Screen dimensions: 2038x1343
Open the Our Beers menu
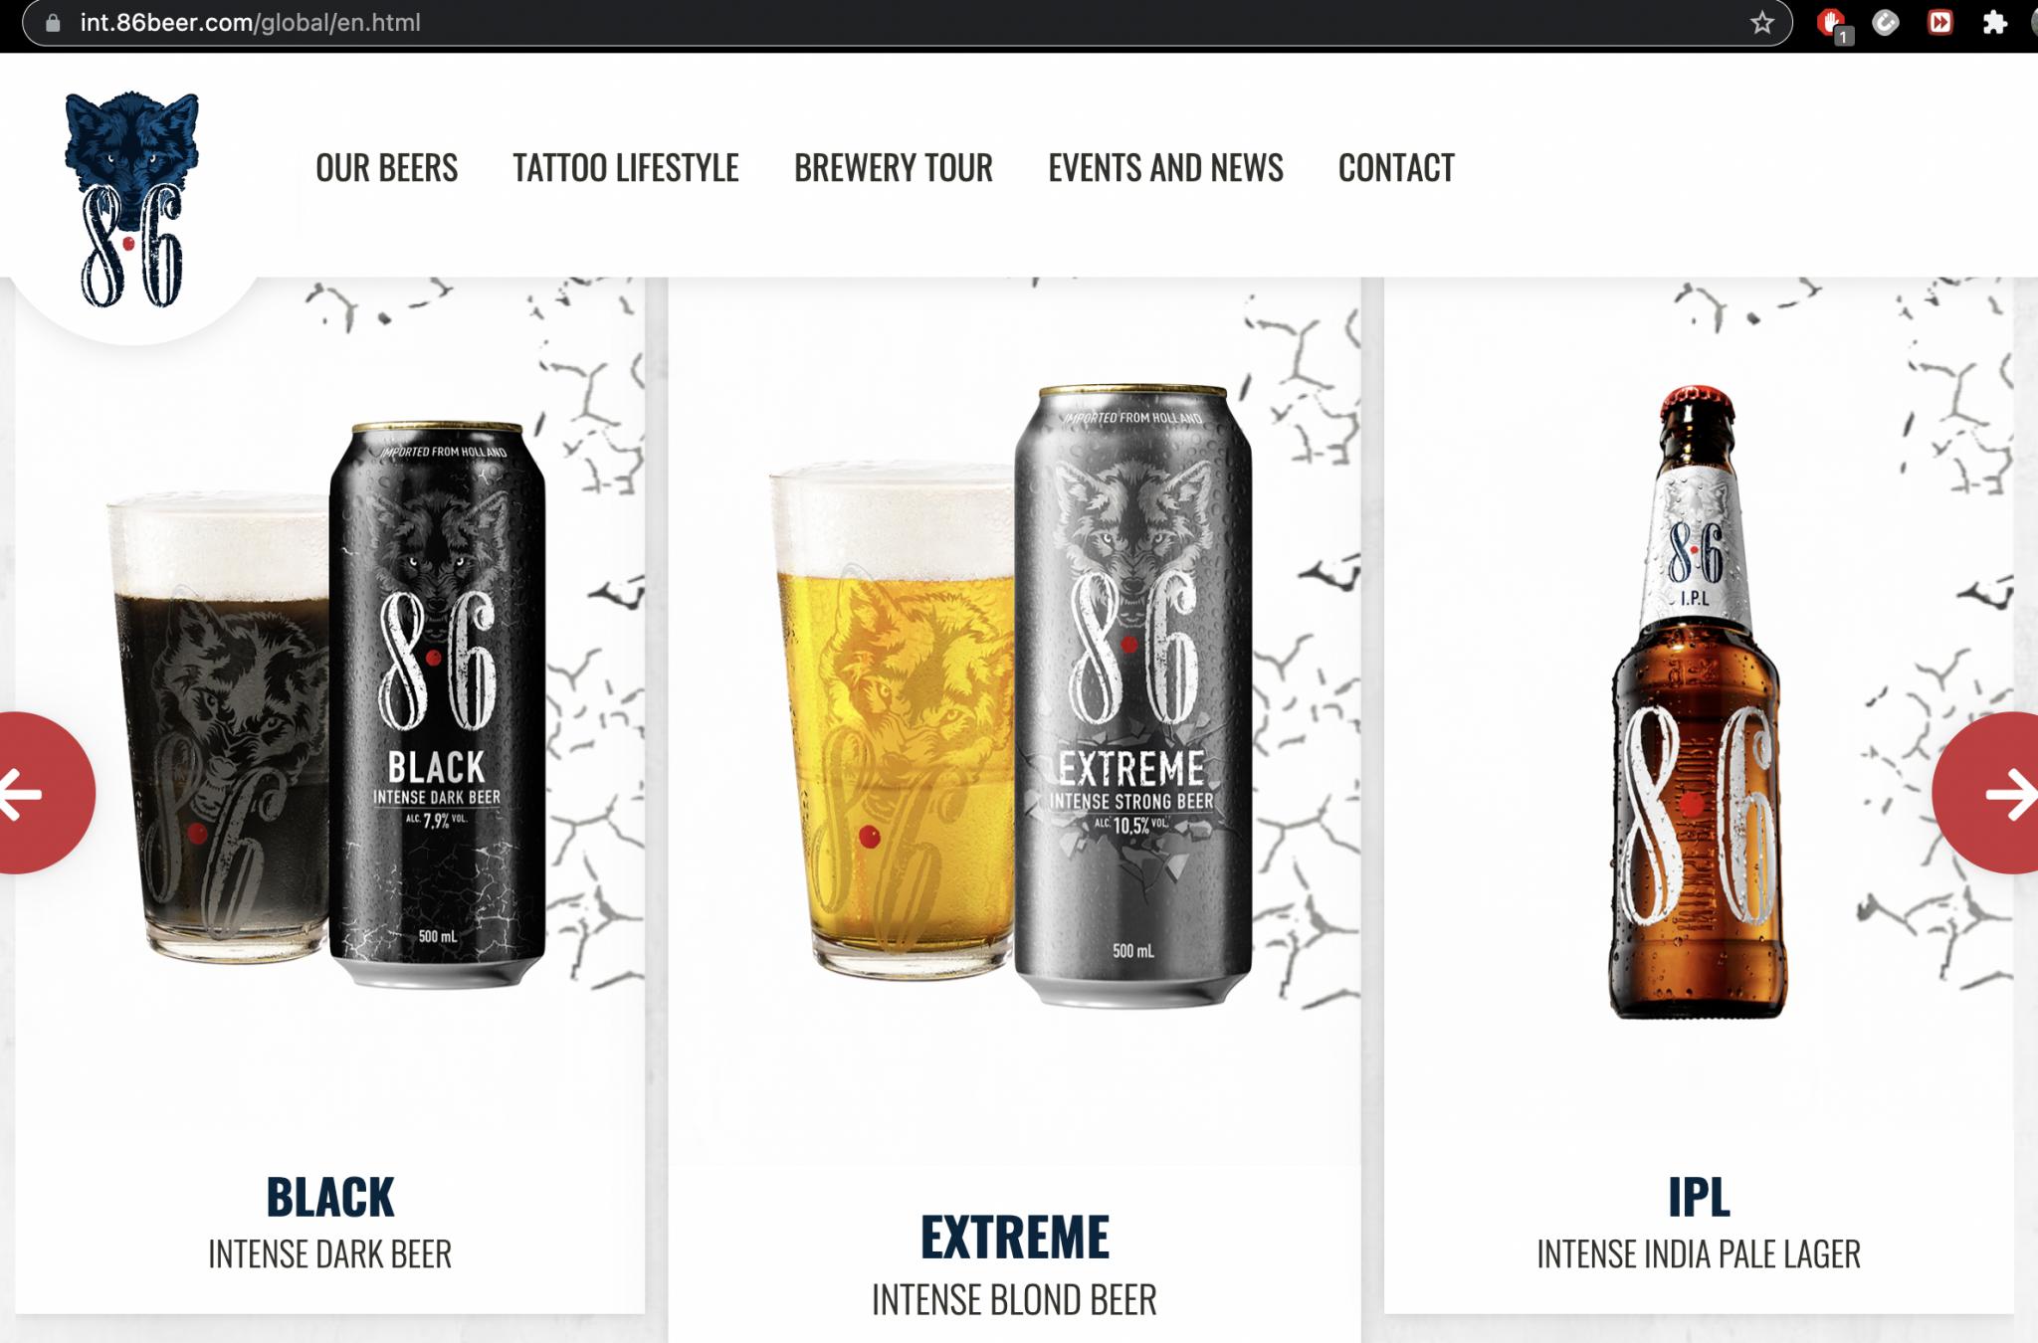pos(386,168)
